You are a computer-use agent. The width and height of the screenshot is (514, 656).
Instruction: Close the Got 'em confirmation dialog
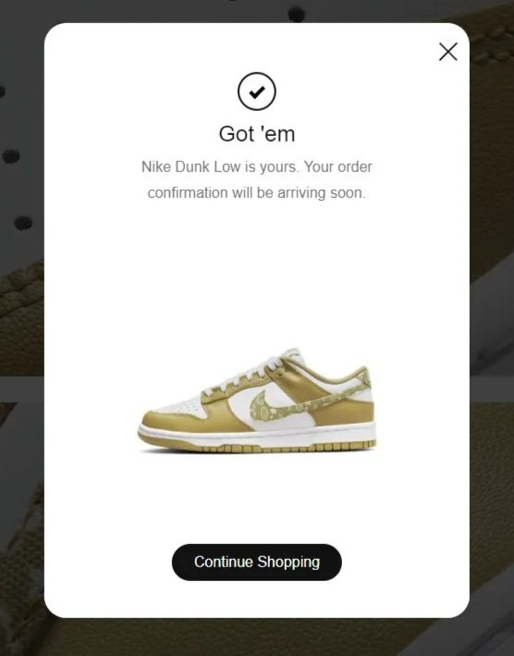pos(448,52)
